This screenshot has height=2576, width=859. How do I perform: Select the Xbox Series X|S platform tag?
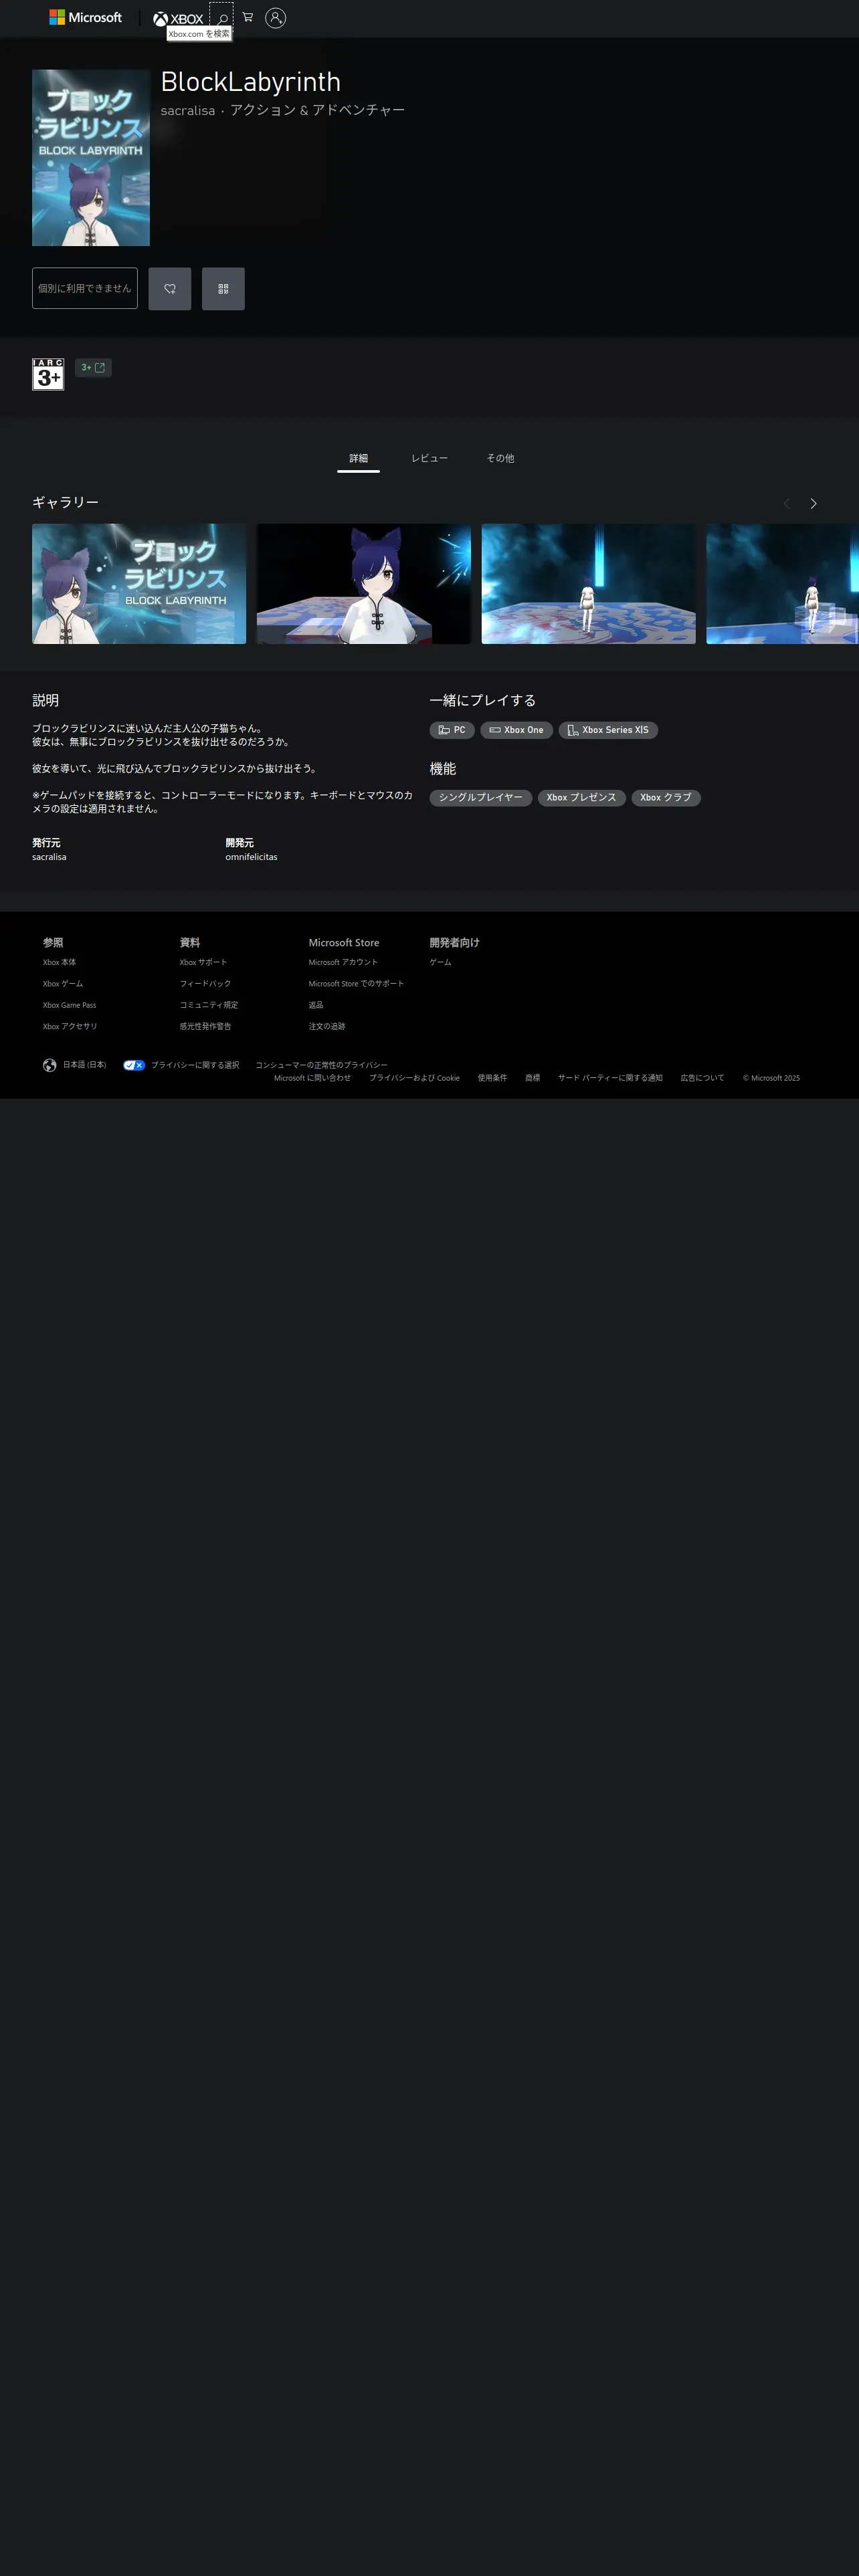pyautogui.click(x=608, y=730)
